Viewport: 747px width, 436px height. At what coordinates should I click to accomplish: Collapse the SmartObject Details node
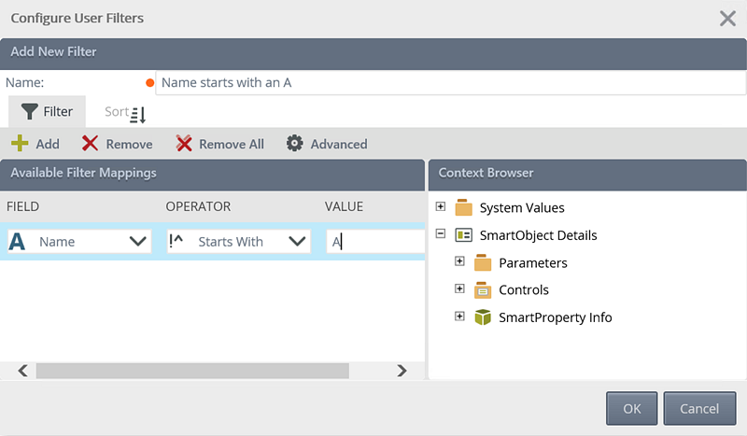441,234
